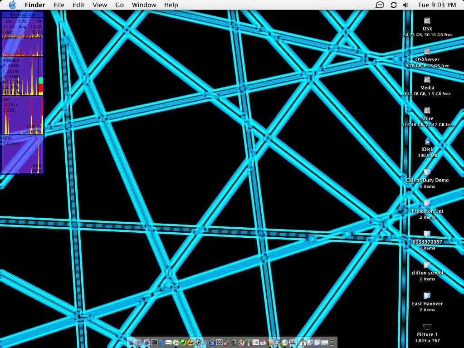Click the sync arrows menu bar icon
Screen dimensions: 464x348
pos(394,5)
